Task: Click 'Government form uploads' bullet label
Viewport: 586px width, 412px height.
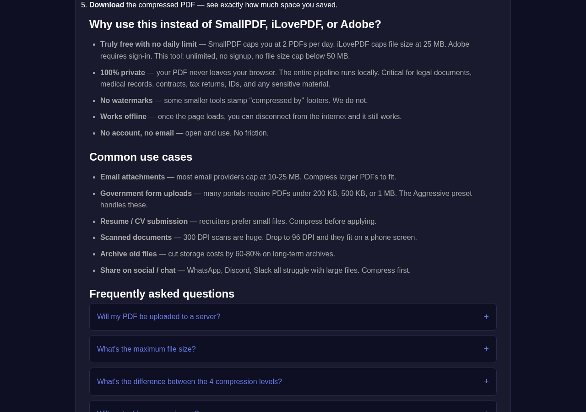Action: pyautogui.click(x=146, y=194)
